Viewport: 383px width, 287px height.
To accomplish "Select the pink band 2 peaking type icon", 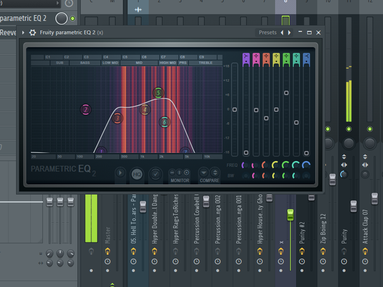I will (x=256, y=59).
